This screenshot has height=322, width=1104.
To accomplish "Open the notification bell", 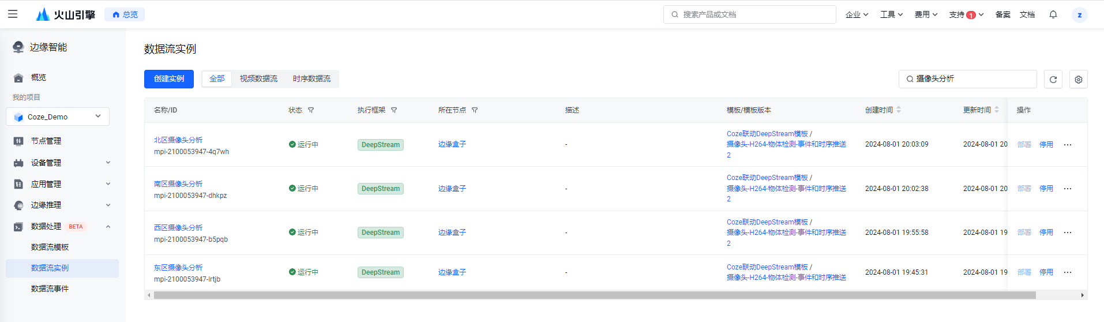I will [x=1053, y=14].
